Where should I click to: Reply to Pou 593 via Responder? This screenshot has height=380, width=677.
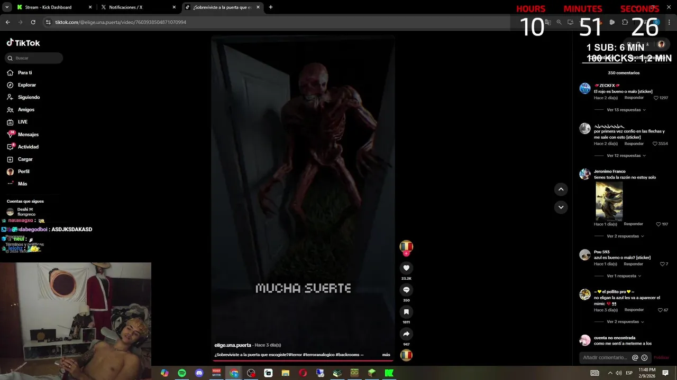[x=634, y=264]
